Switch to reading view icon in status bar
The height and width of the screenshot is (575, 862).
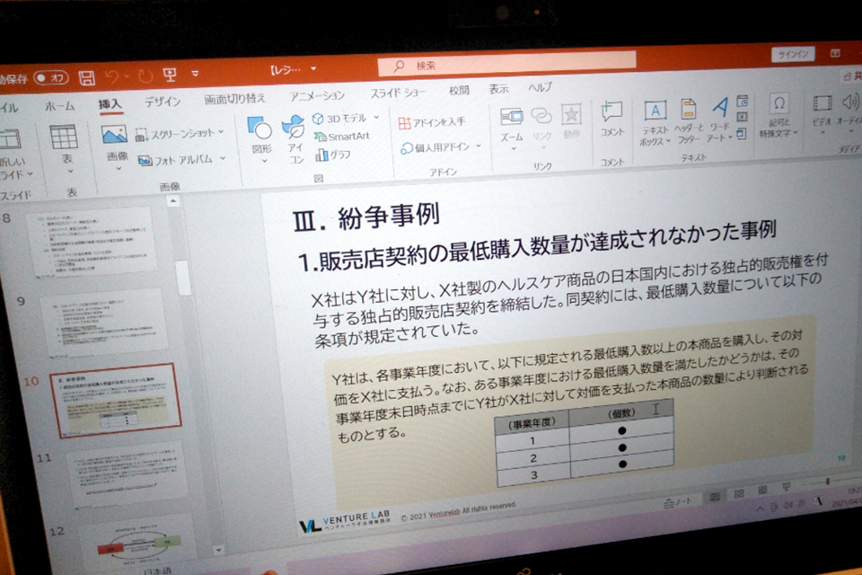pos(762,490)
